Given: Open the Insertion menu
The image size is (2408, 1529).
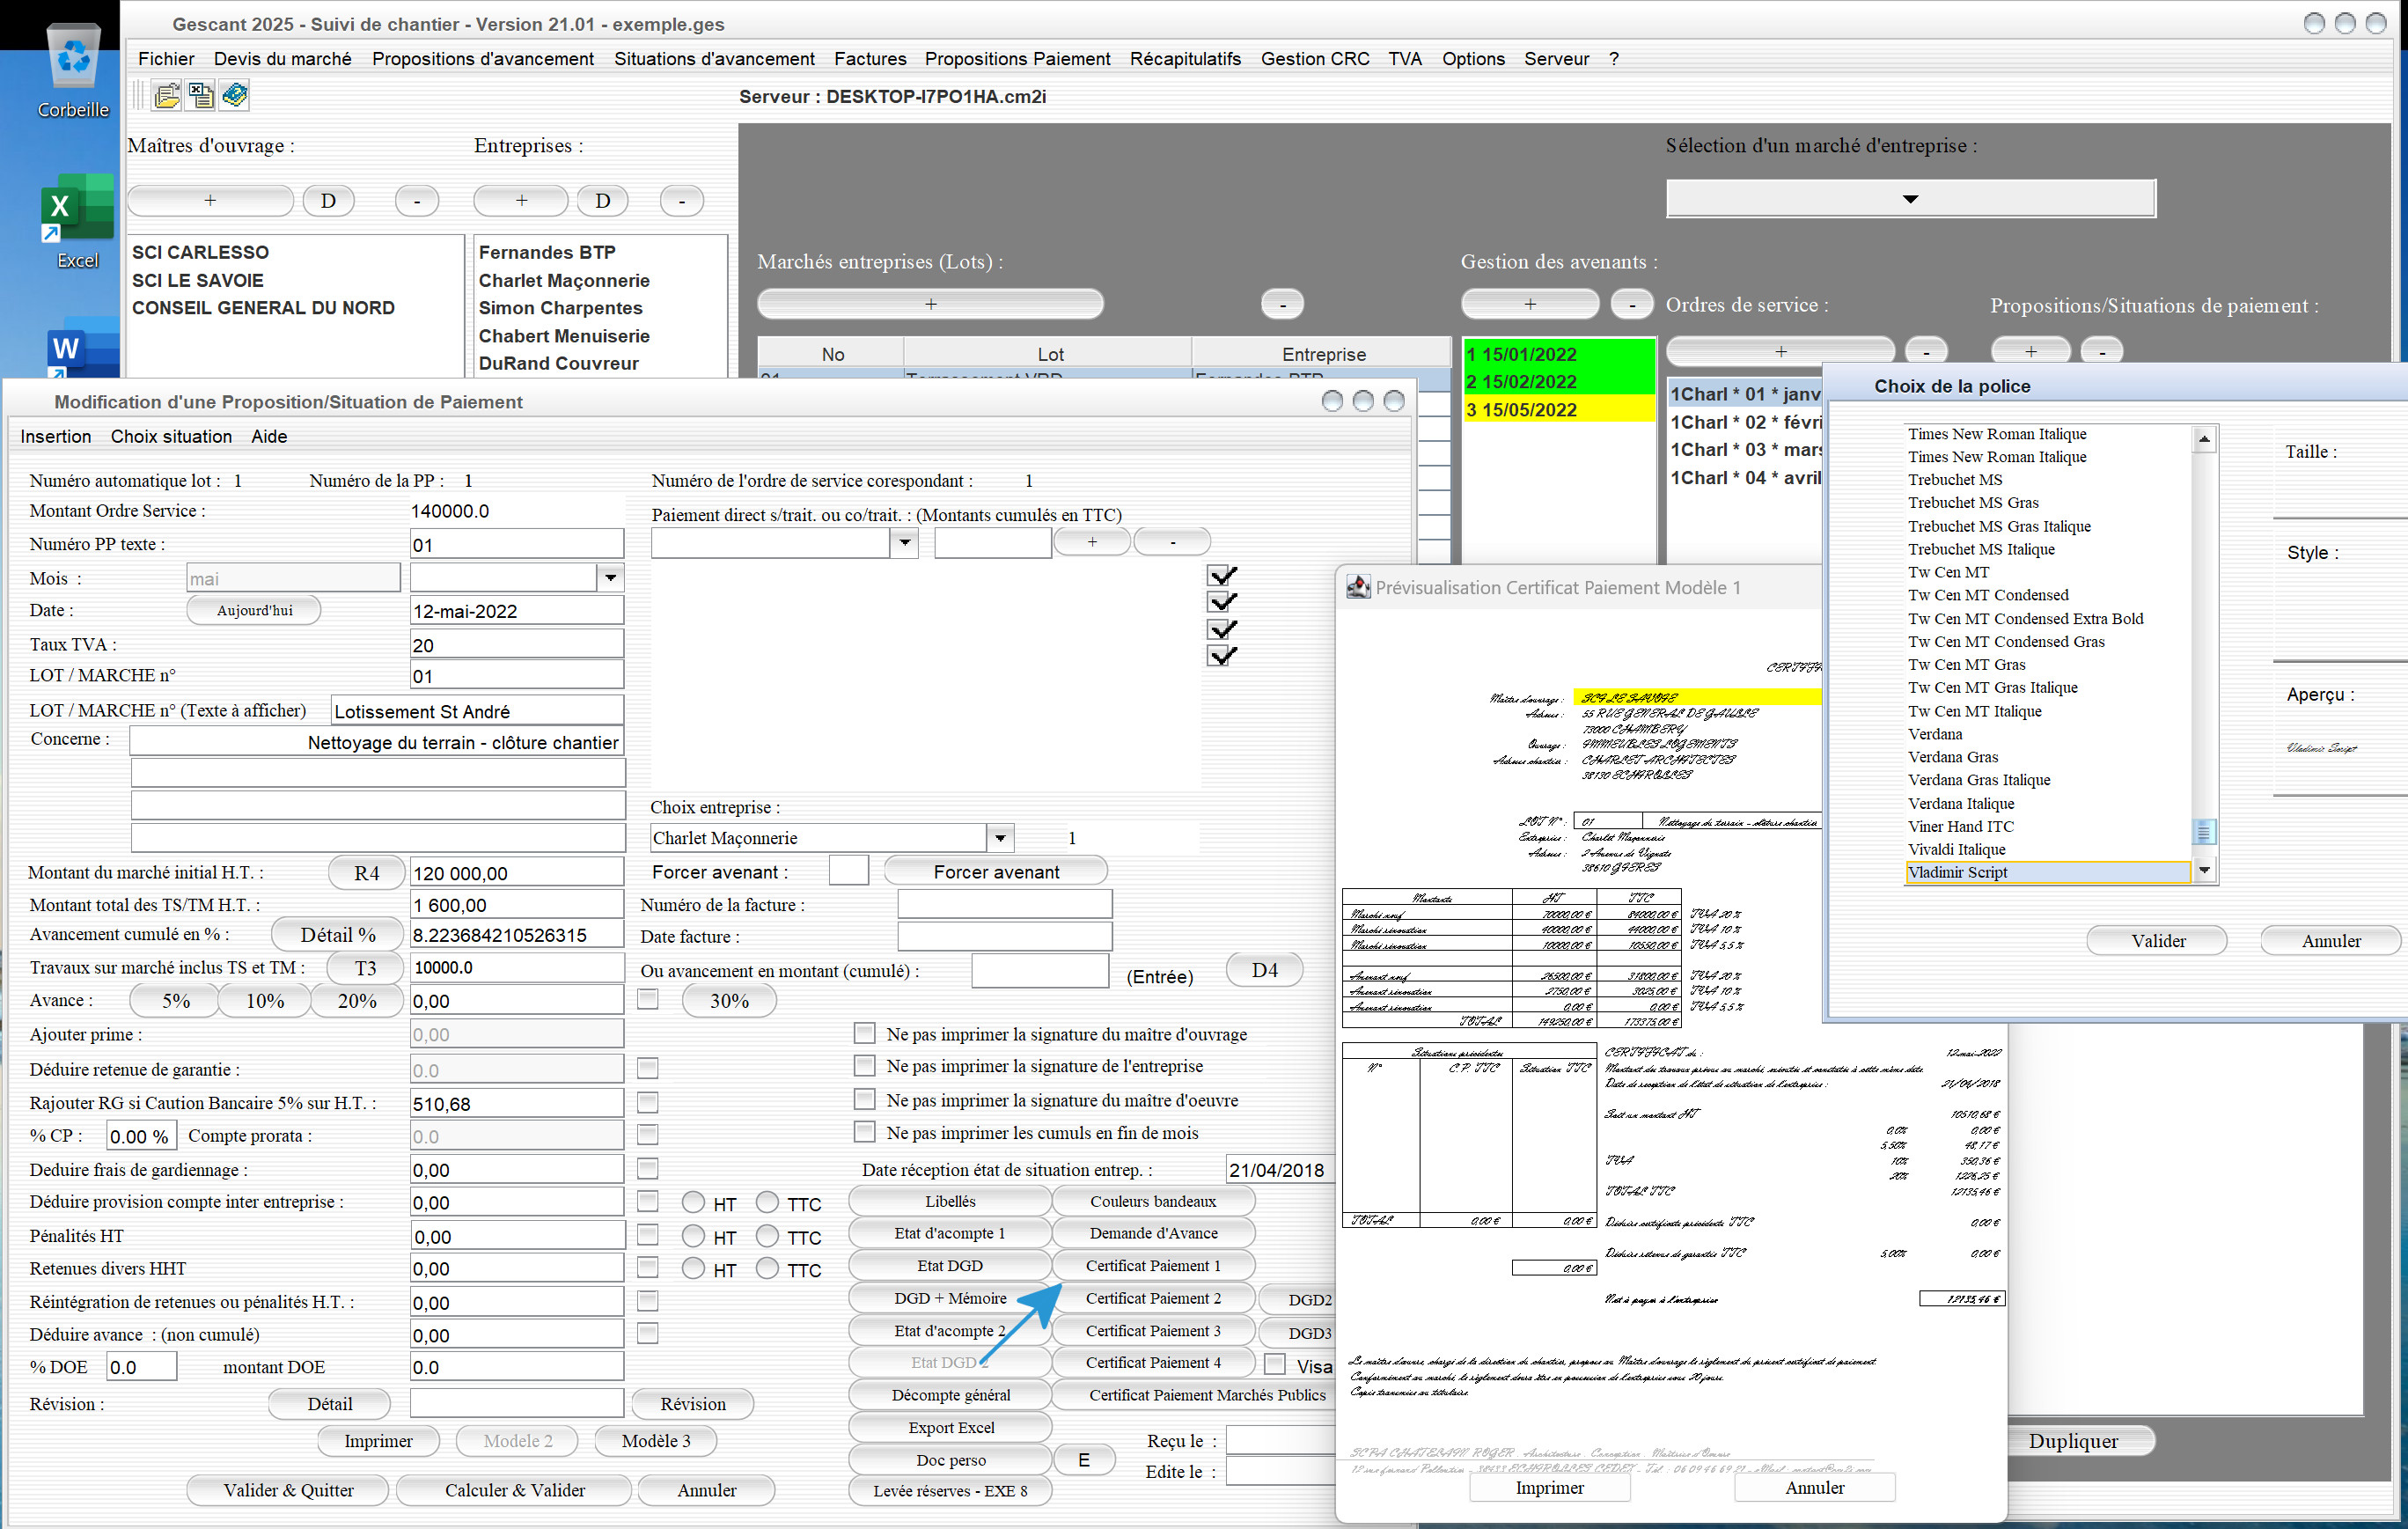Looking at the screenshot, I should [56, 436].
